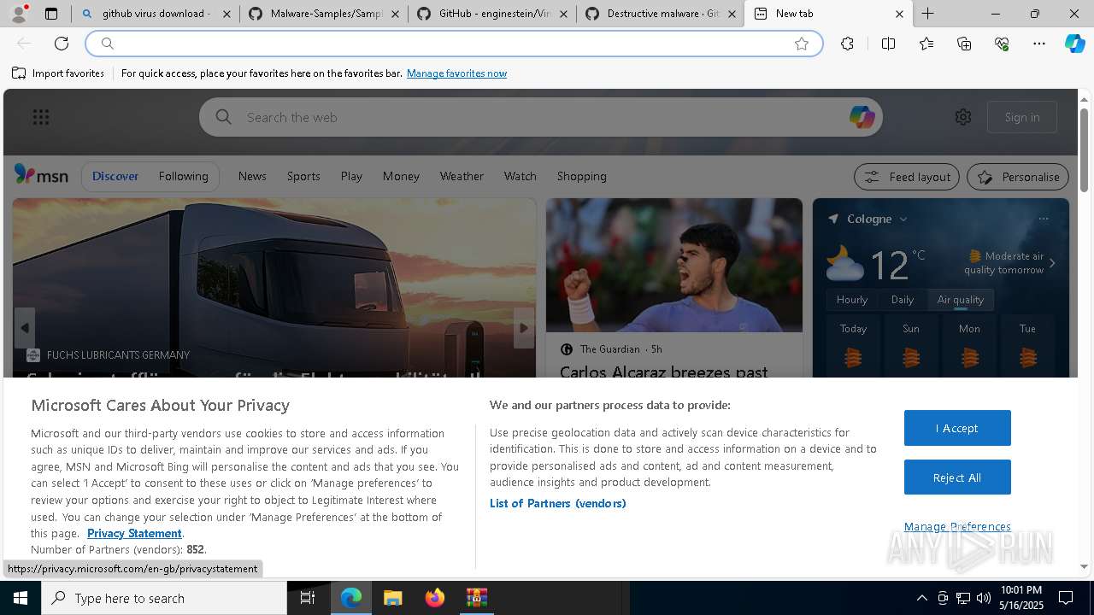Open Privacy Statement link
The height and width of the screenshot is (615, 1094).
134,533
